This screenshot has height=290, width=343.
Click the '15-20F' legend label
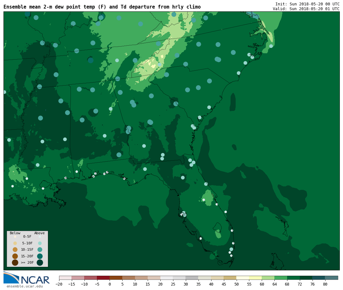27,256
